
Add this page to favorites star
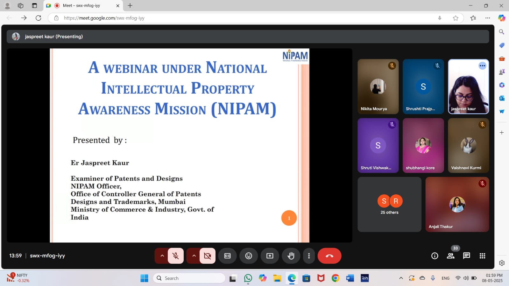(456, 18)
